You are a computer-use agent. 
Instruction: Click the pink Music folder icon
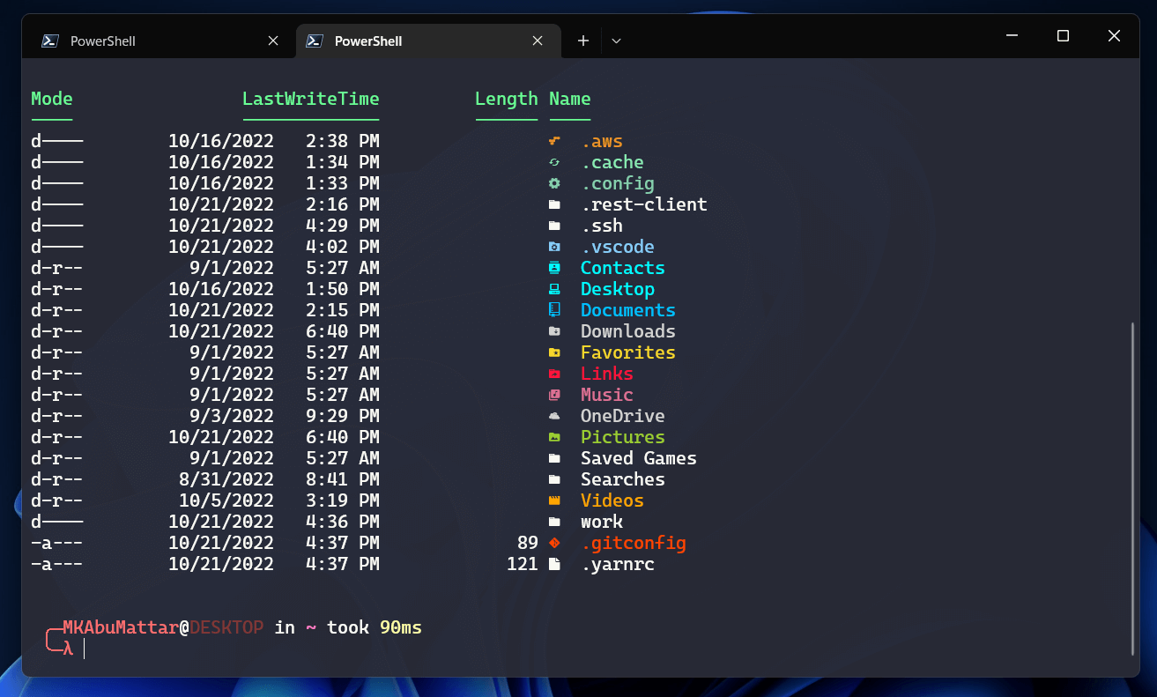[x=554, y=395]
